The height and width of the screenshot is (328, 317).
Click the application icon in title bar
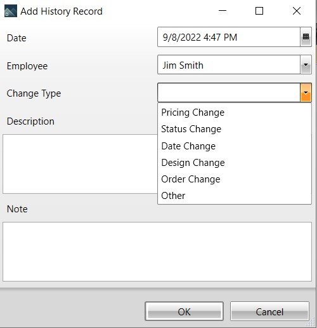pyautogui.click(x=11, y=11)
